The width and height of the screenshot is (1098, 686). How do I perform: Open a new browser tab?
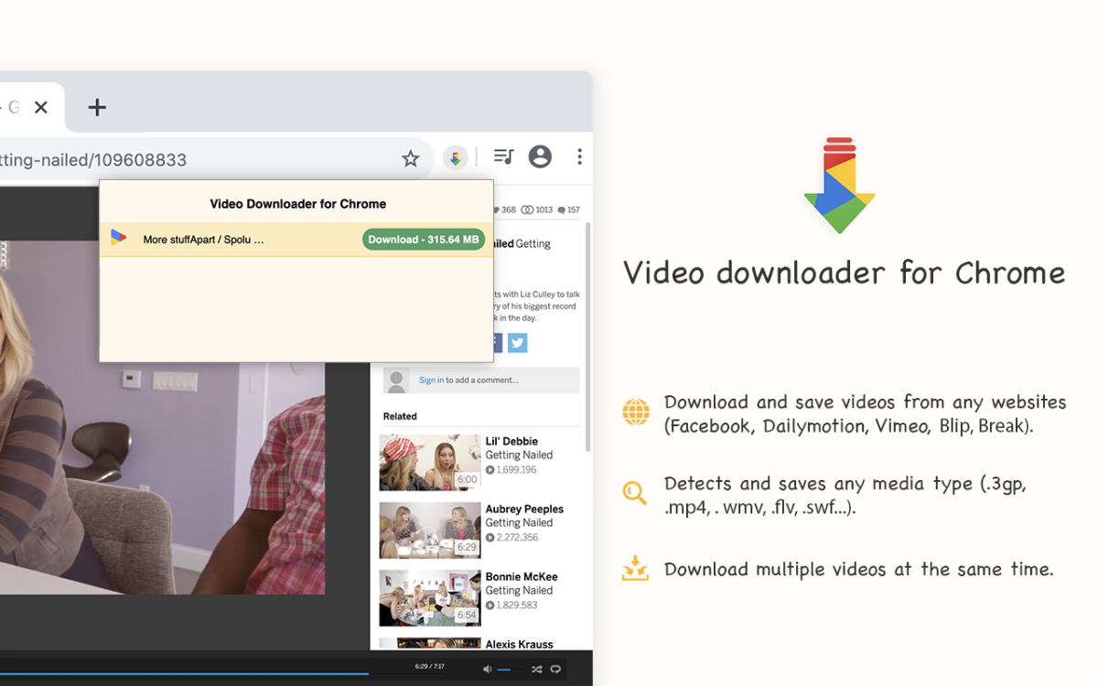click(97, 108)
